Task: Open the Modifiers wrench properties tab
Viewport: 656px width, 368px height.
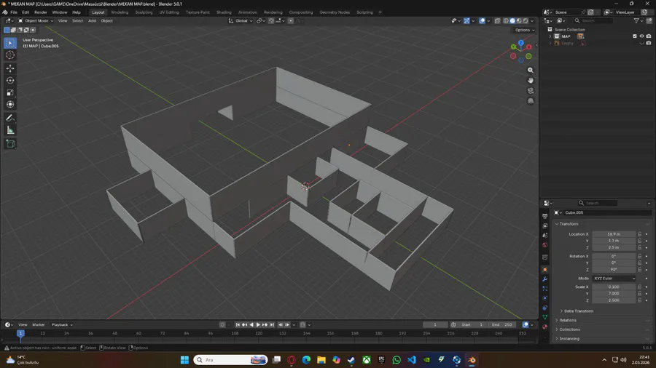Action: click(544, 279)
